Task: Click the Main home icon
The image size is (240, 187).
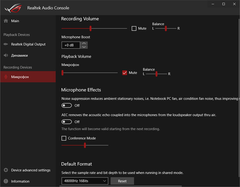Action: tap(6, 21)
